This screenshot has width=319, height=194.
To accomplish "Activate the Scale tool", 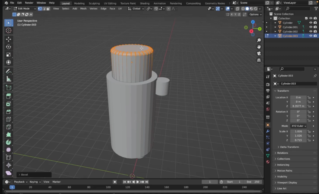I will 8,55.
